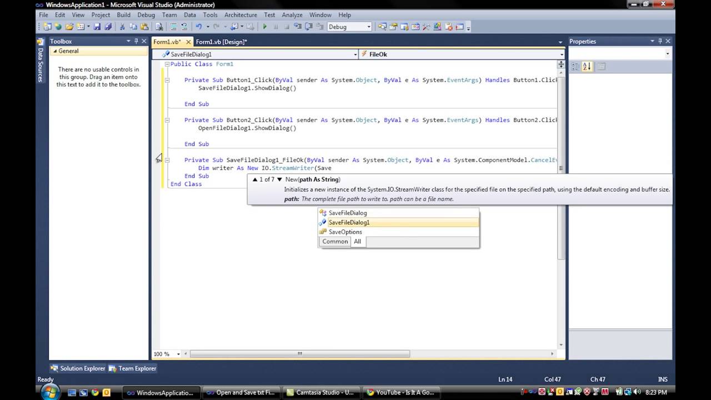711x400 pixels.
Task: Show next overload with down arrow
Action: pos(279,179)
